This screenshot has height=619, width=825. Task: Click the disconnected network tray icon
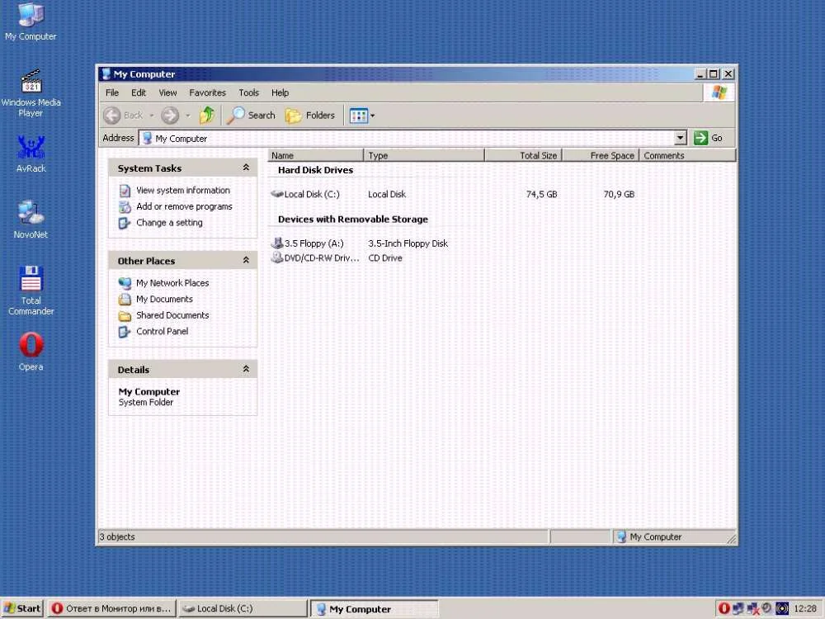[x=753, y=608]
